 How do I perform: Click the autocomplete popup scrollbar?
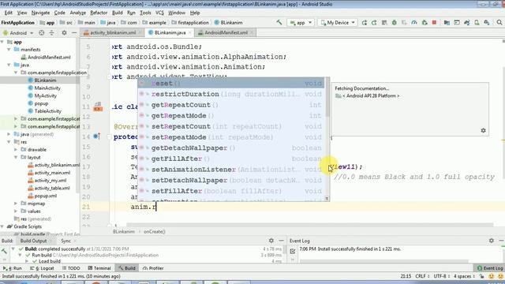327,98
